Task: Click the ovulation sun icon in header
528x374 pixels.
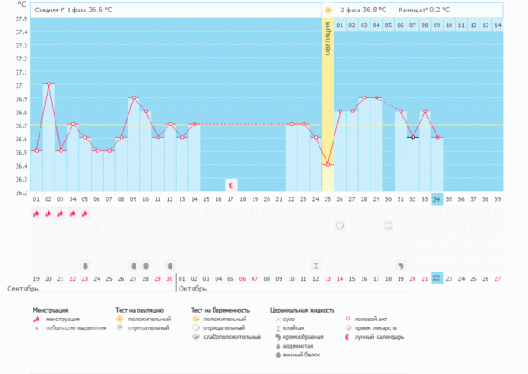Action: click(328, 10)
